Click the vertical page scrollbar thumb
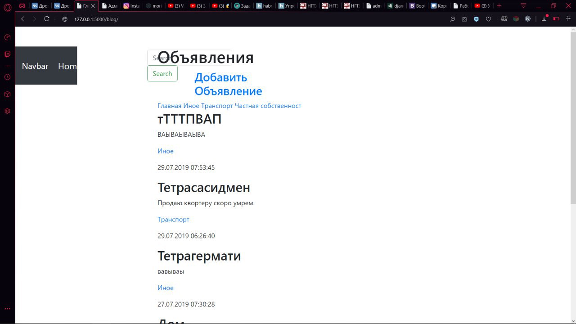Screen dimensions: 576x324 573,118
